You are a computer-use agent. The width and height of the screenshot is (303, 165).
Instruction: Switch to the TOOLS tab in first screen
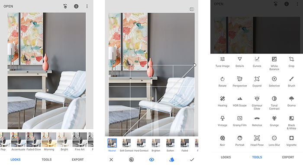click(47, 160)
